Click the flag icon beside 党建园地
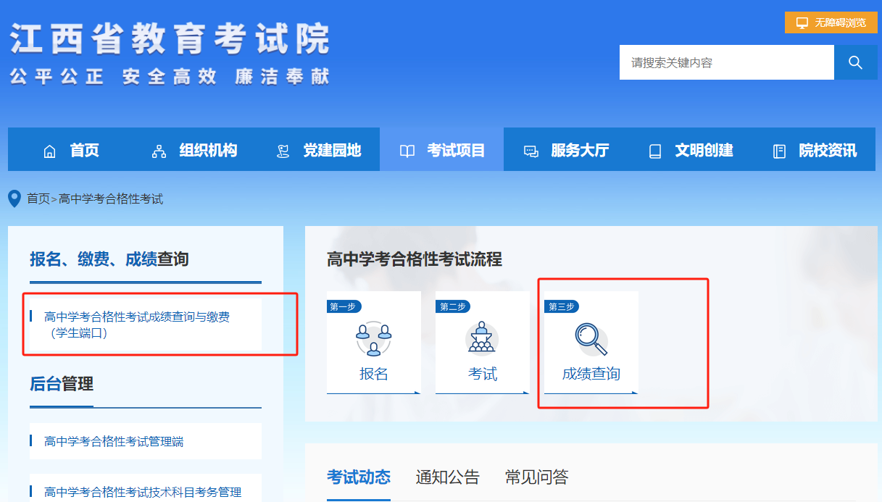The image size is (882, 502). click(x=283, y=151)
